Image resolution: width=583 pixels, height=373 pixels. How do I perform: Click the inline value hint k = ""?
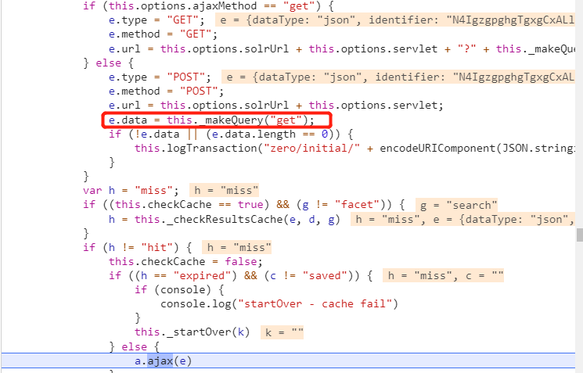point(282,332)
